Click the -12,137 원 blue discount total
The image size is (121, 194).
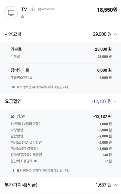tap(101, 102)
